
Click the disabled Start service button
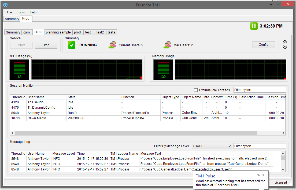point(21,45)
